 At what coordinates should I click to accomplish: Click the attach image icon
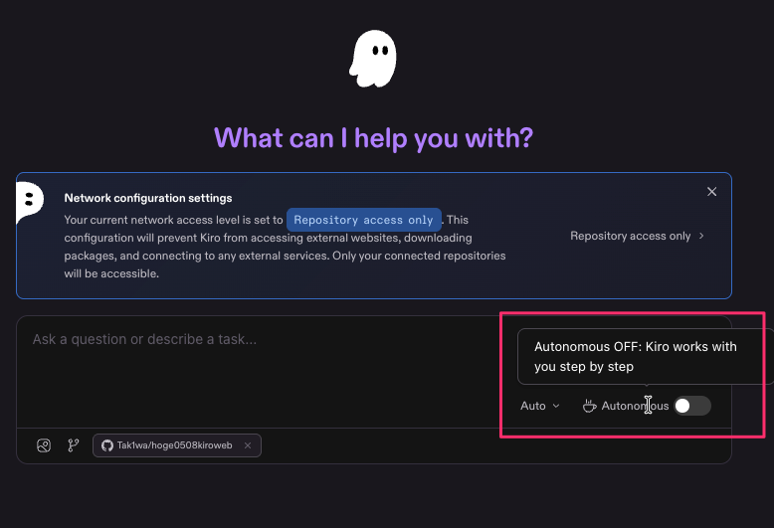coord(44,445)
